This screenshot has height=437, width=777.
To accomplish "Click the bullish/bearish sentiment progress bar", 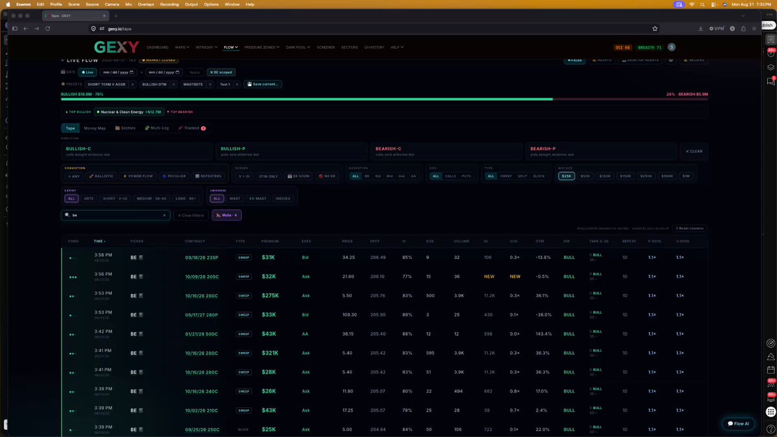I will [x=384, y=99].
